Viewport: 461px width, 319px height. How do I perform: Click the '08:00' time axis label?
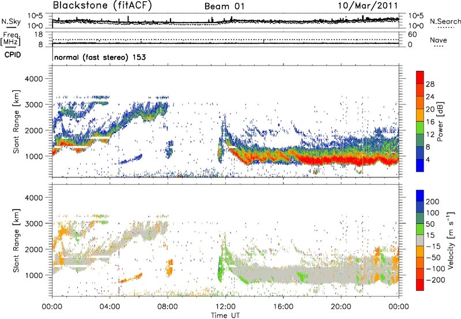[x=168, y=307]
